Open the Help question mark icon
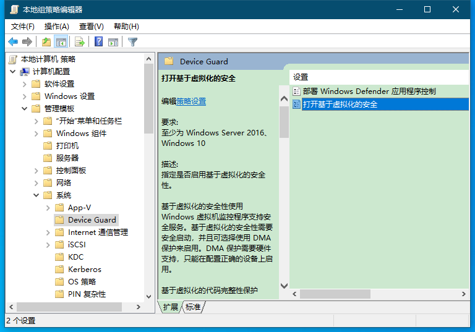This screenshot has height=332, width=475. 99,41
